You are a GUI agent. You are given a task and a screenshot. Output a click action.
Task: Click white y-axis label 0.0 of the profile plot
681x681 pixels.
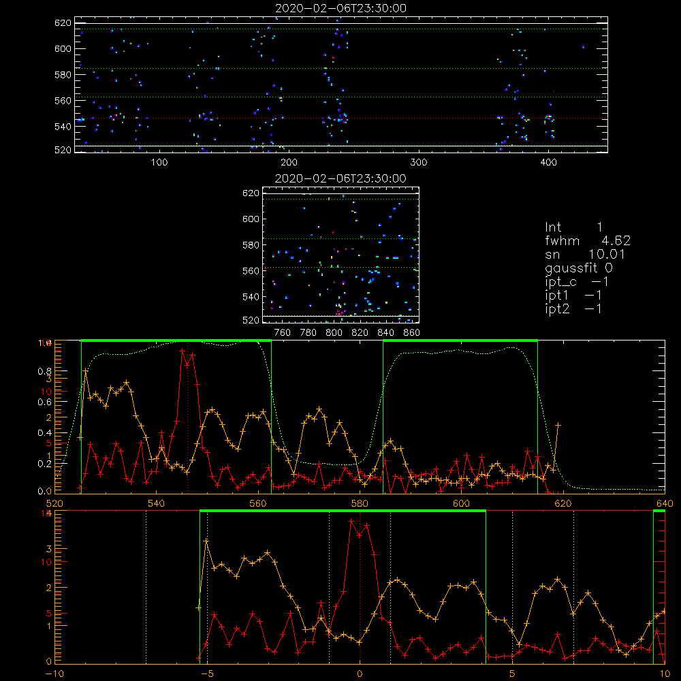coord(45,492)
